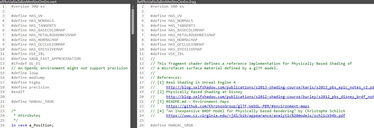Click line number 11 in the .frag pane gutter

pyautogui.click(x=142, y=54)
